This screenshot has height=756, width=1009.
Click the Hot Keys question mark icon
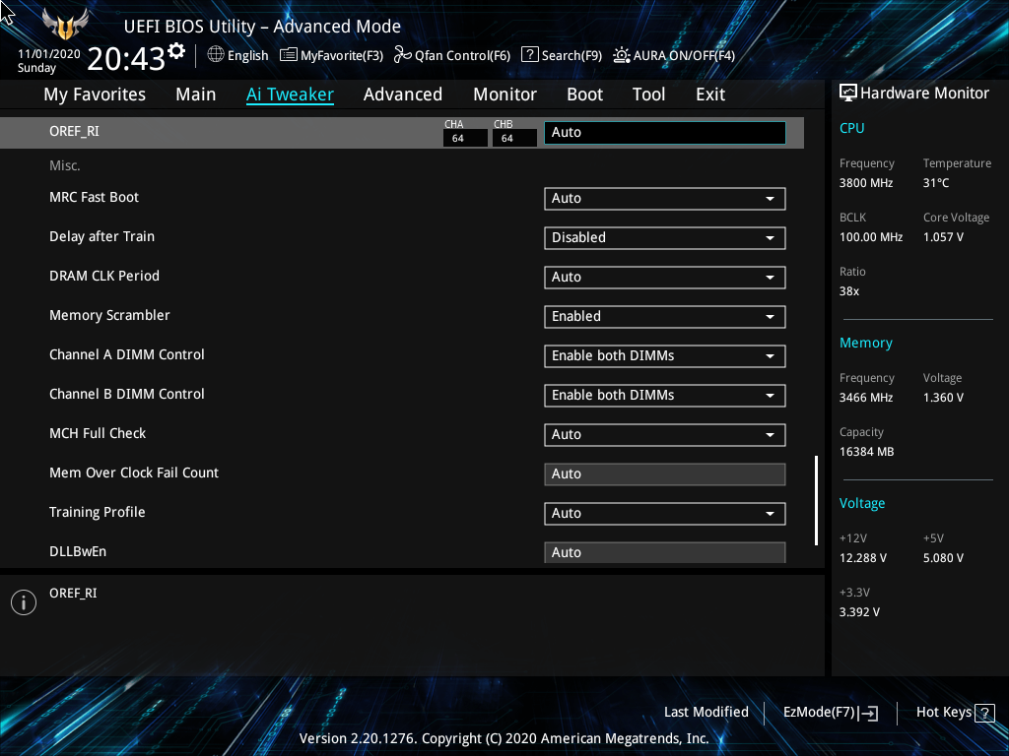pyautogui.click(x=984, y=713)
